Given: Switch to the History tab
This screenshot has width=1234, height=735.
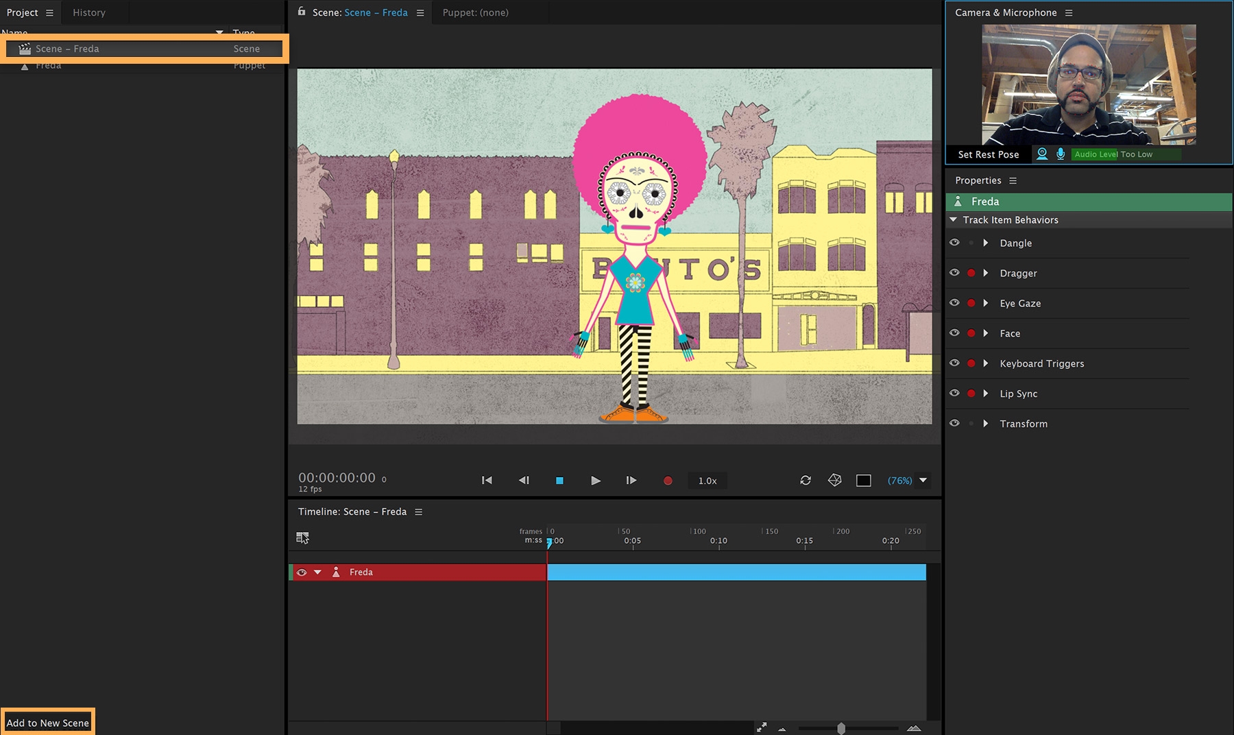Looking at the screenshot, I should click(89, 12).
